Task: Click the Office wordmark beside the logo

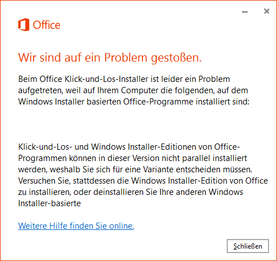Action: pos(46,25)
